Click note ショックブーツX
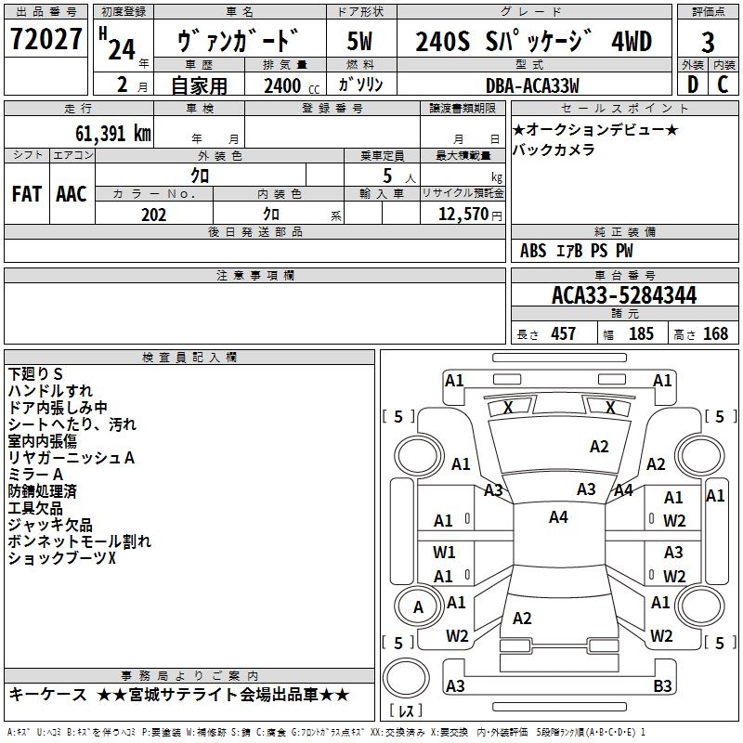 tap(62, 558)
